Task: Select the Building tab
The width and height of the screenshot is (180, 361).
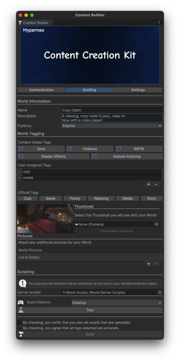Action: (x=89, y=90)
